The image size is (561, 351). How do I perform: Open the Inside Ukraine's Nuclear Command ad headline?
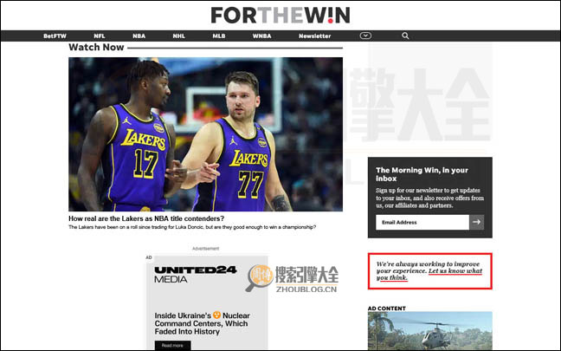click(202, 323)
